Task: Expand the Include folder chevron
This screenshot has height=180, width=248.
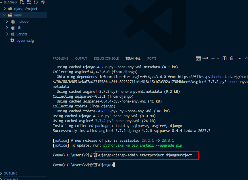Action: [7, 21]
